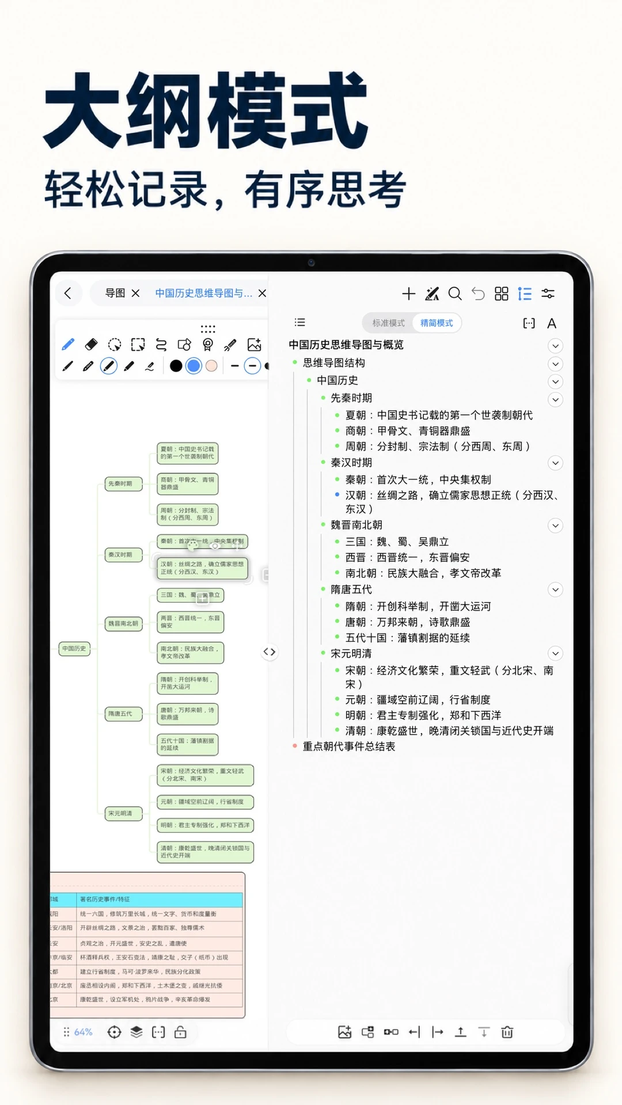Select the calligraphy stroke nib
This screenshot has height=1105, width=622.
pos(150,366)
